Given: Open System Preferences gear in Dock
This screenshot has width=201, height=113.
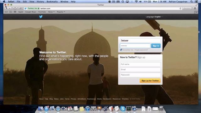Looking at the screenshot, I should click(x=94, y=109).
